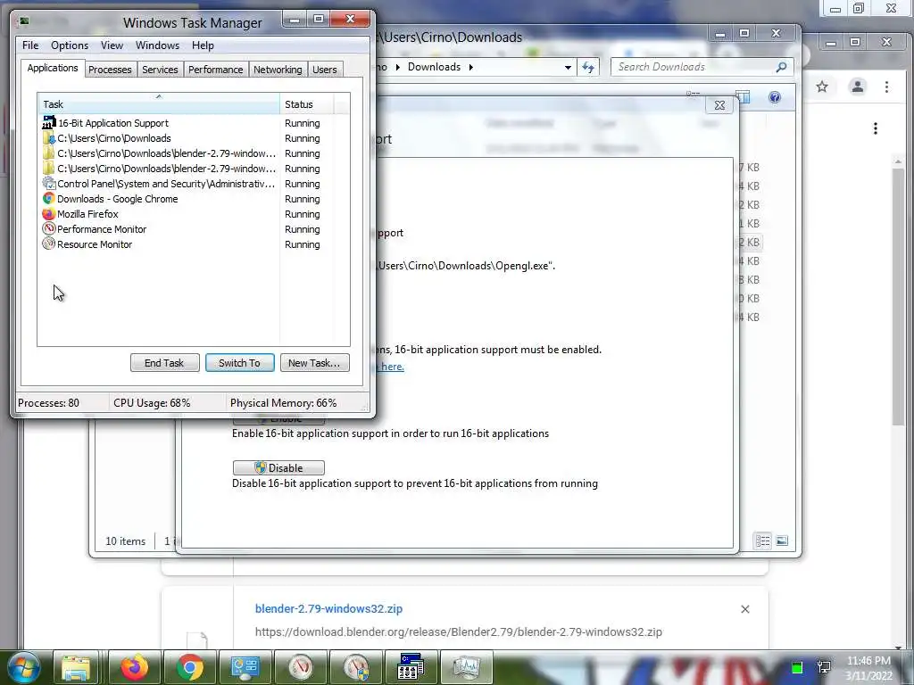Switch to the Performance tab
Viewport: 914px width, 685px height.
point(215,70)
